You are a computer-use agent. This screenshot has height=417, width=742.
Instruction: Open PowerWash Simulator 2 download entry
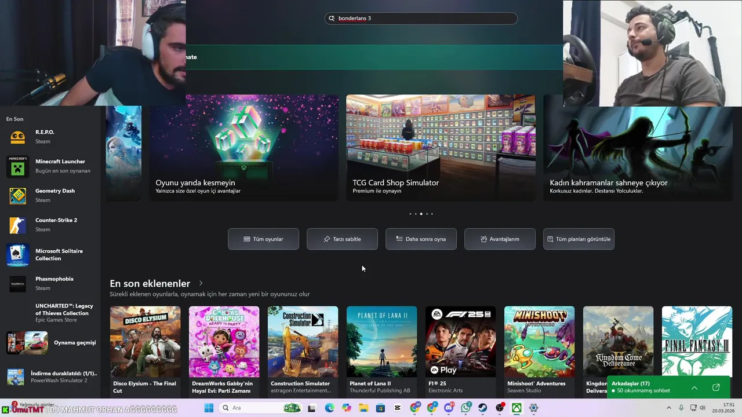click(x=52, y=376)
